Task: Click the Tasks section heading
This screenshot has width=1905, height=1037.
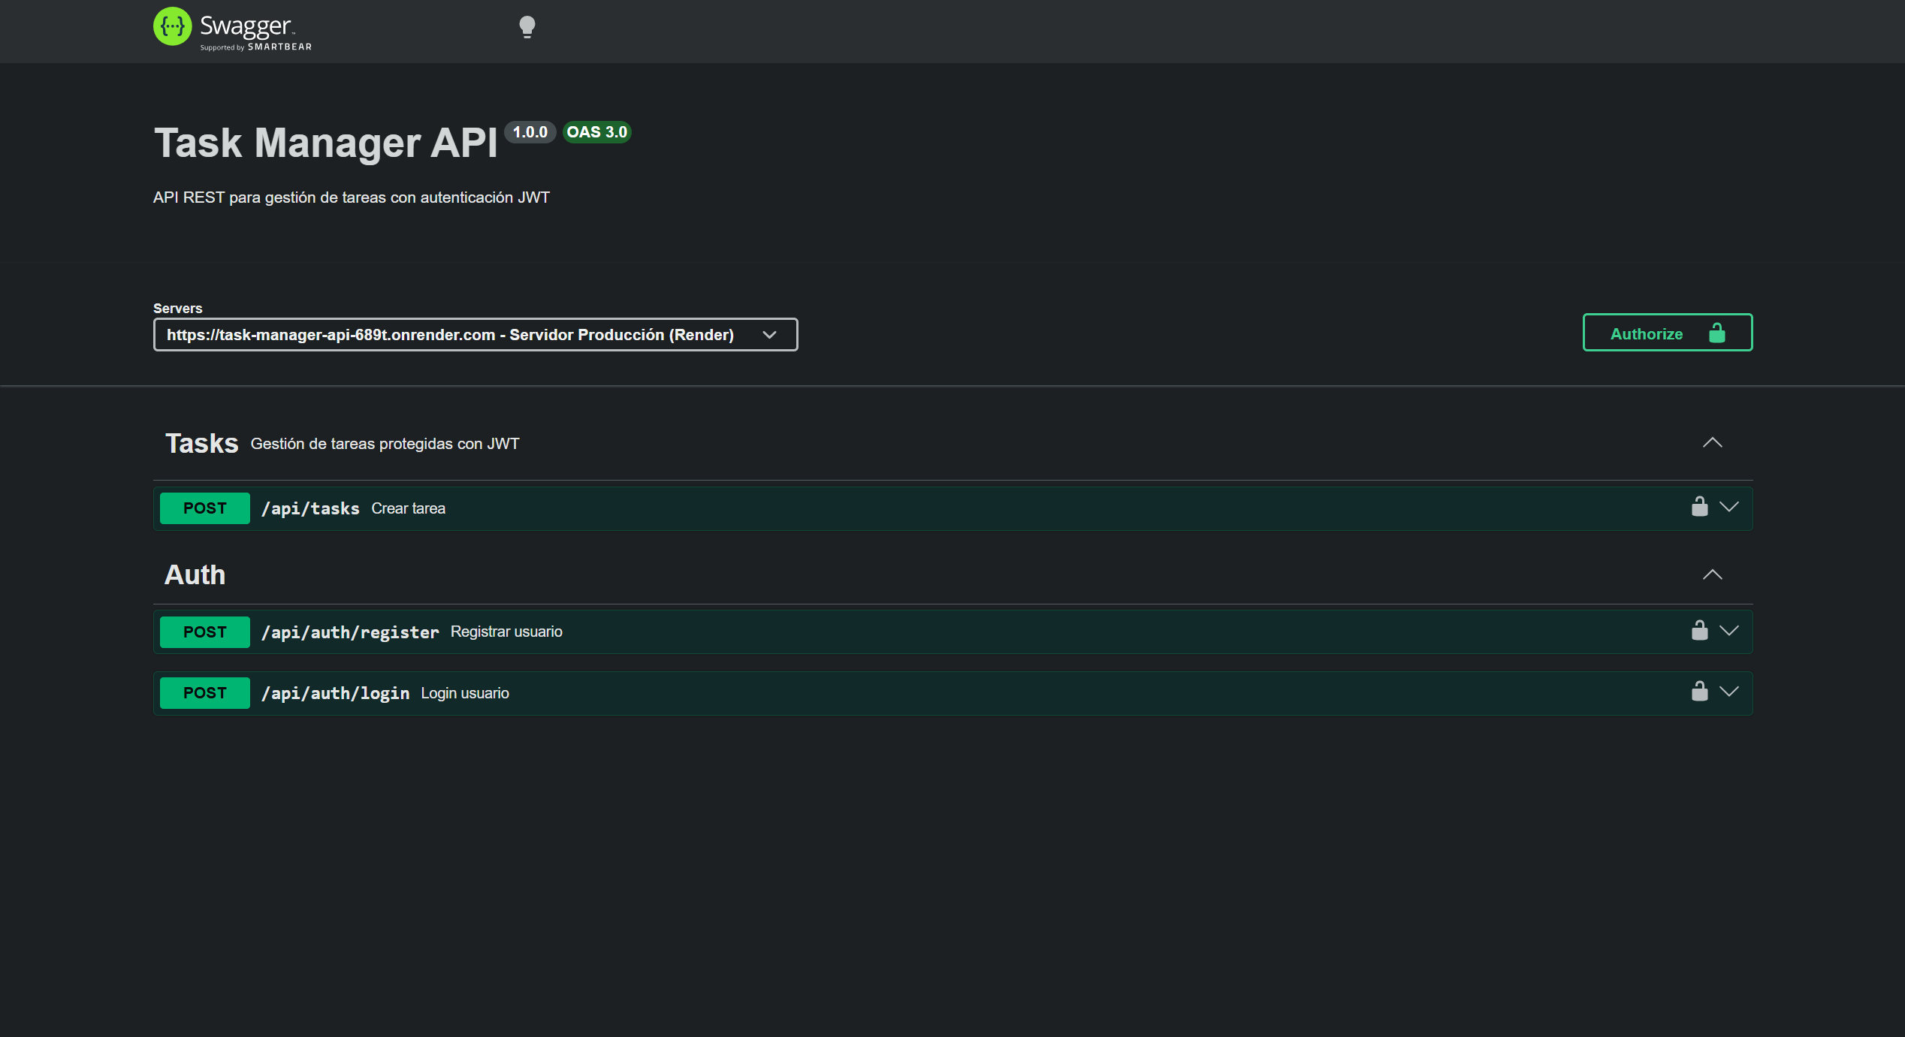Action: coord(201,444)
